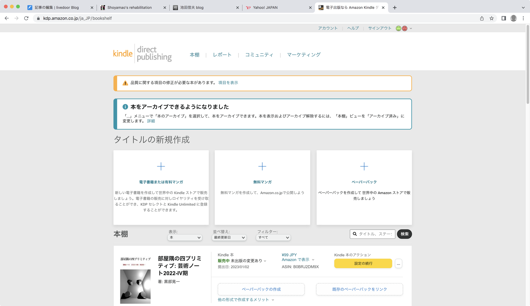Click the red frowning feedback icon

[x=405, y=28]
